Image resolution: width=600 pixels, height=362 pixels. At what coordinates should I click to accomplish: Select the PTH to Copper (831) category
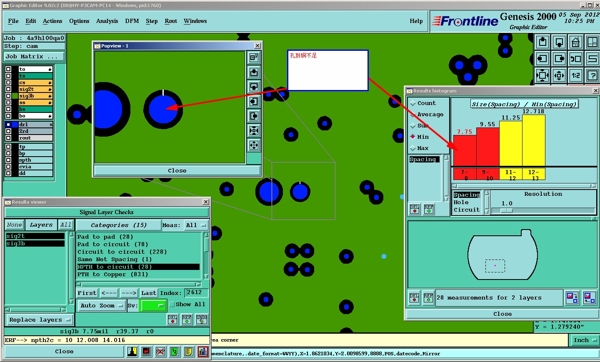pos(138,275)
